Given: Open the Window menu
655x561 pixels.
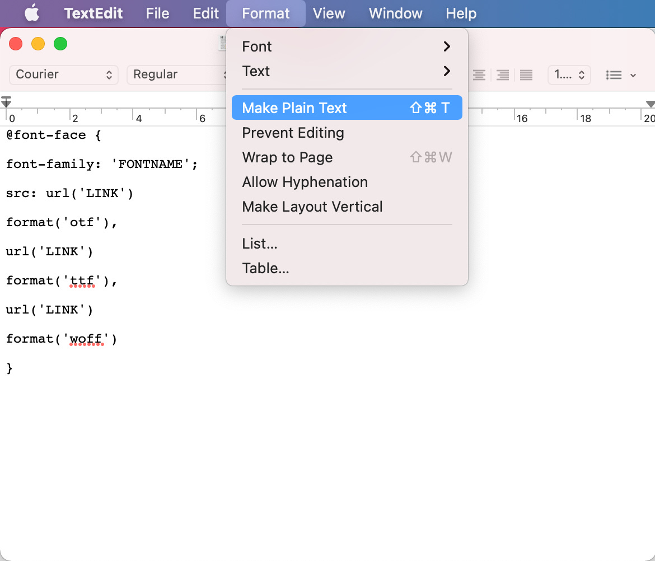Looking at the screenshot, I should (395, 13).
